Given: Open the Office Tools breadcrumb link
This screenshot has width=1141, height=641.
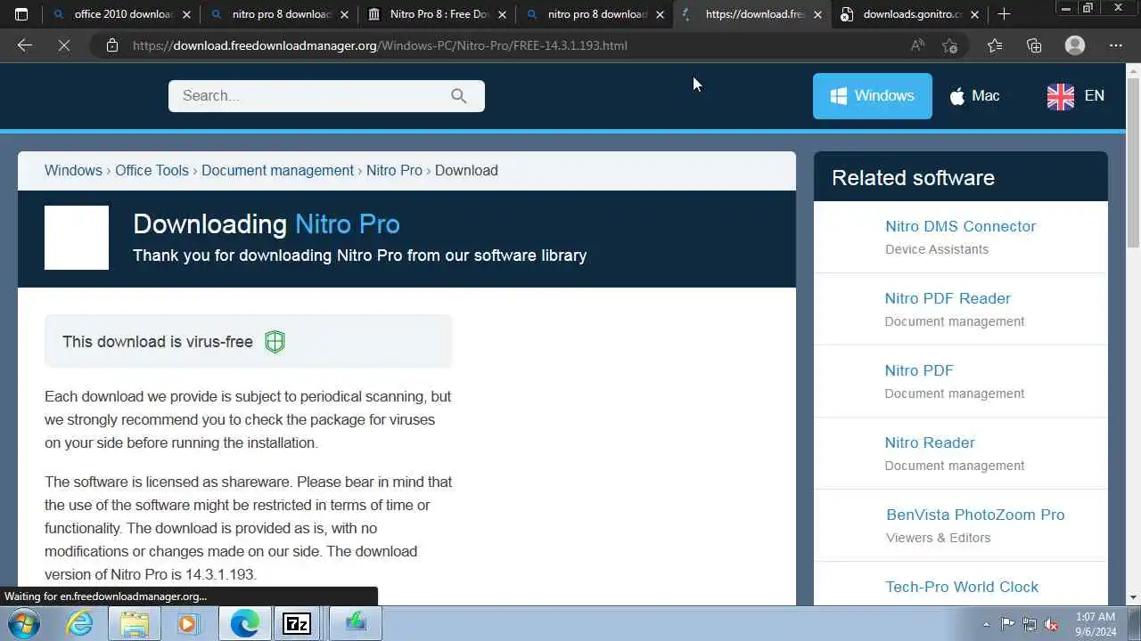Looking at the screenshot, I should (x=152, y=170).
